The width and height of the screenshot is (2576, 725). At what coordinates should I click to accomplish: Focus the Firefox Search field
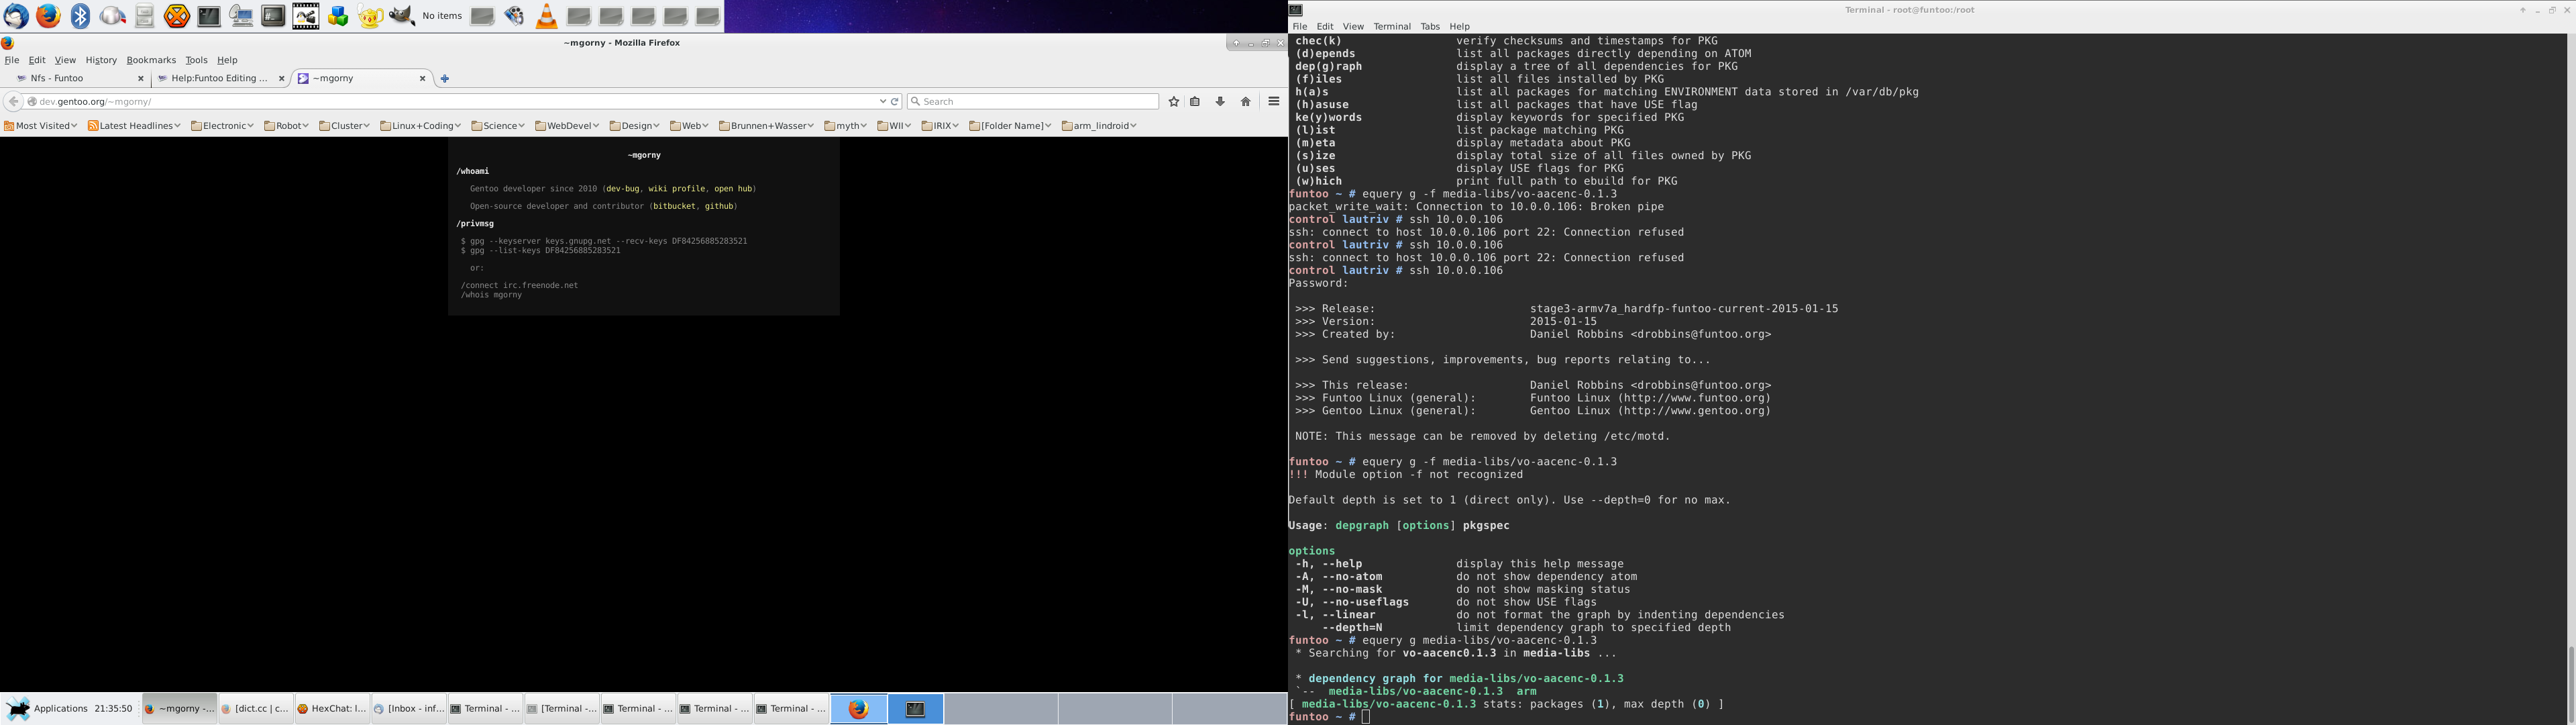pyautogui.click(x=1033, y=101)
